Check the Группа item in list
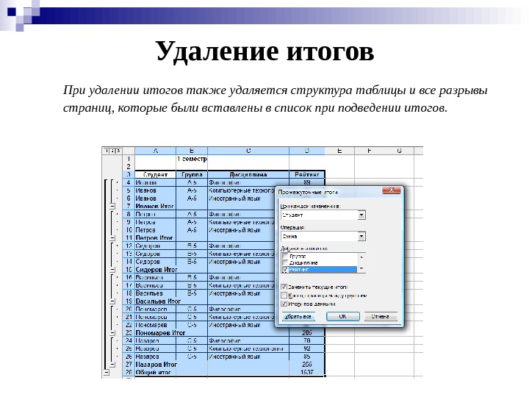529x397 pixels. pyautogui.click(x=285, y=257)
